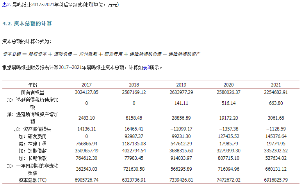
Task: Click the 2019 column header
Action: click(x=181, y=85)
